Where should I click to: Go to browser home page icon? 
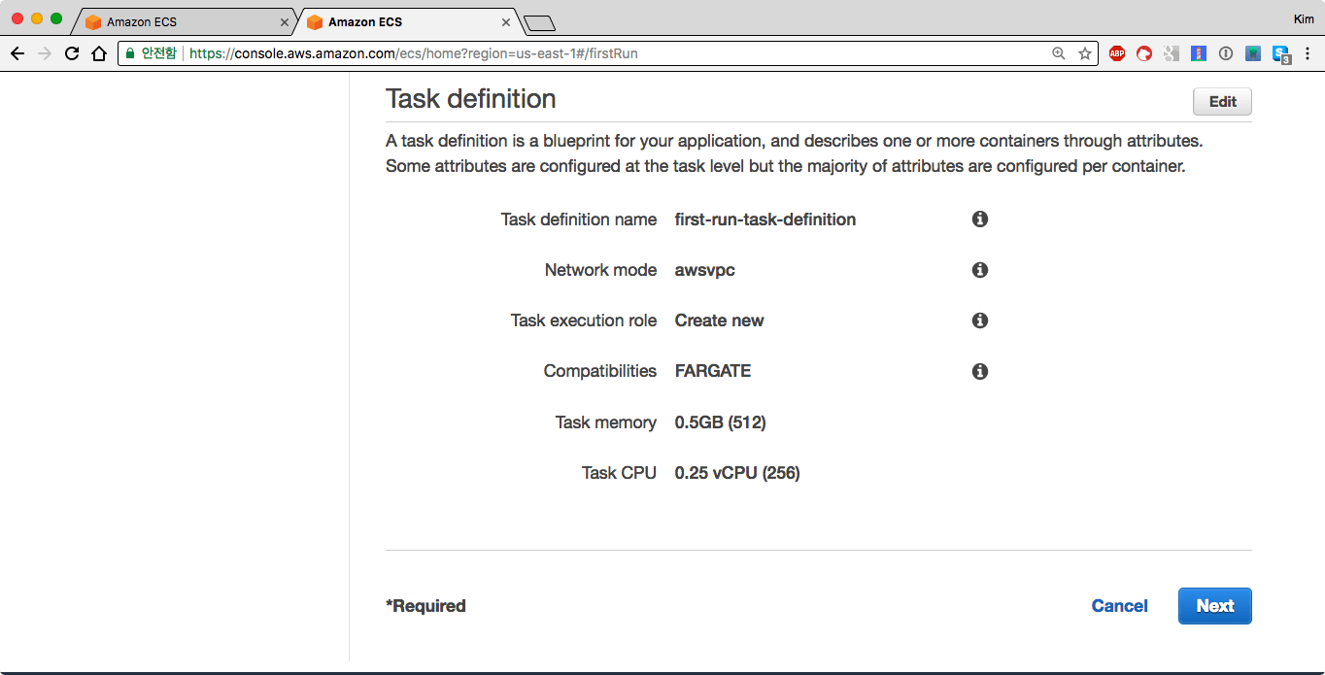coord(98,53)
